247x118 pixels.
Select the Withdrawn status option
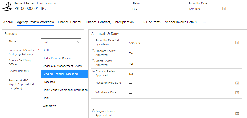(x=49, y=106)
